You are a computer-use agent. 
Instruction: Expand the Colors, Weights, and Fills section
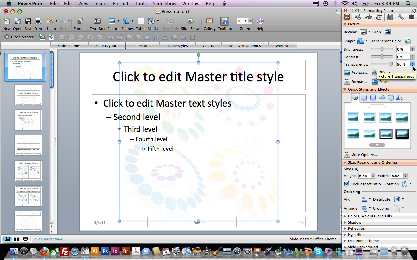369,216
